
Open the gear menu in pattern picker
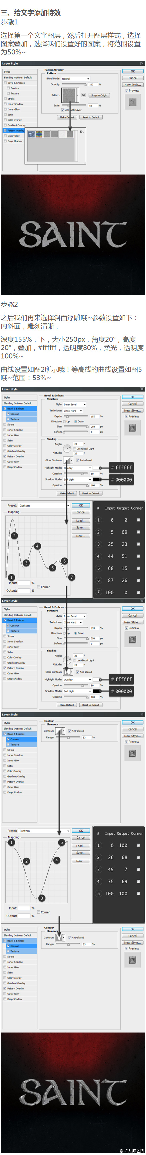click(82, 132)
